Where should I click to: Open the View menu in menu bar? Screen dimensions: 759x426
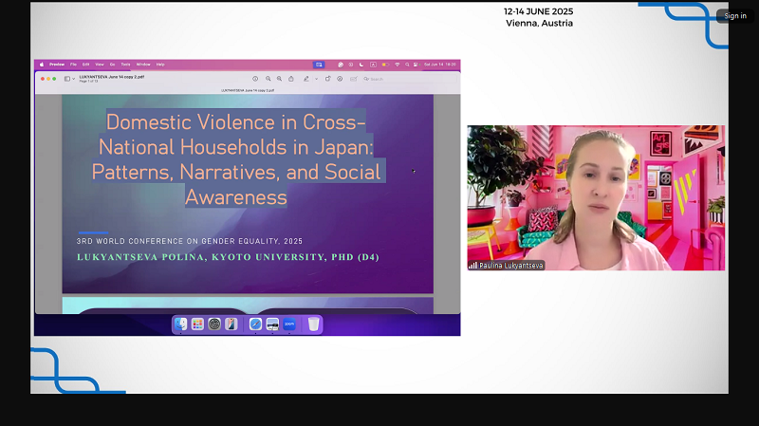[99, 65]
